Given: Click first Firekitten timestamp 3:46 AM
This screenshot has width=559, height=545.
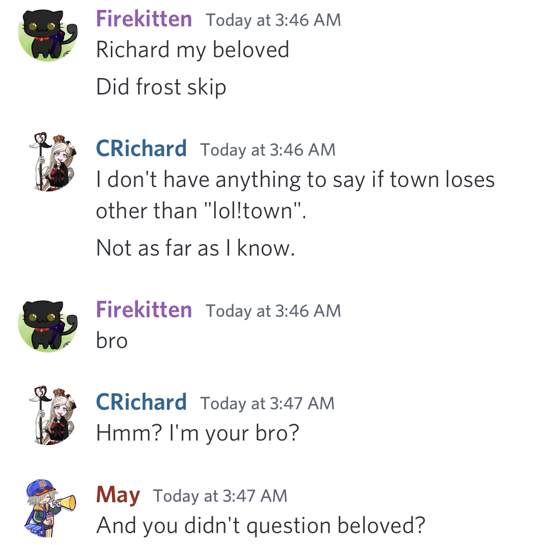Looking at the screenshot, I should (x=273, y=20).
